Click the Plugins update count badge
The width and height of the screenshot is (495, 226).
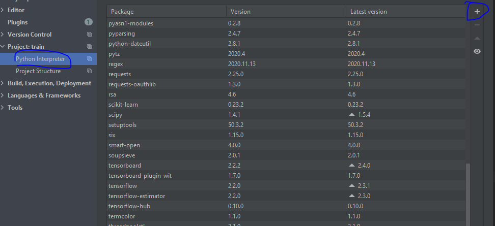tap(89, 22)
